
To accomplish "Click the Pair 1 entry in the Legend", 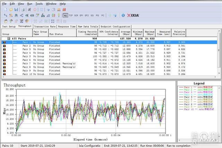I will (196, 87).
